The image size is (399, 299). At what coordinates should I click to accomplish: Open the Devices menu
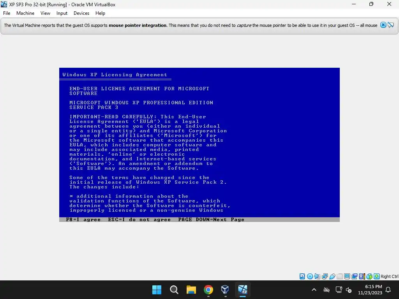(81, 13)
